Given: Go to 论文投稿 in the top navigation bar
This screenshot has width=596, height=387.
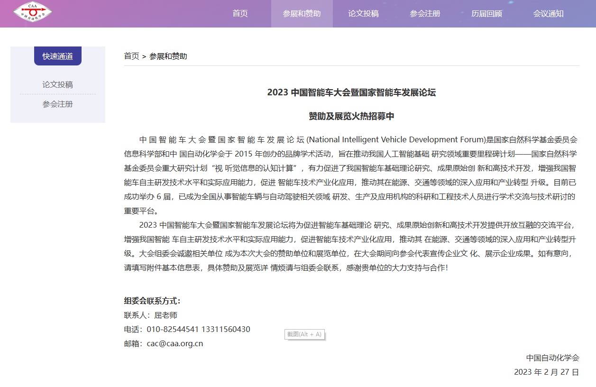Looking at the screenshot, I should click(x=363, y=13).
